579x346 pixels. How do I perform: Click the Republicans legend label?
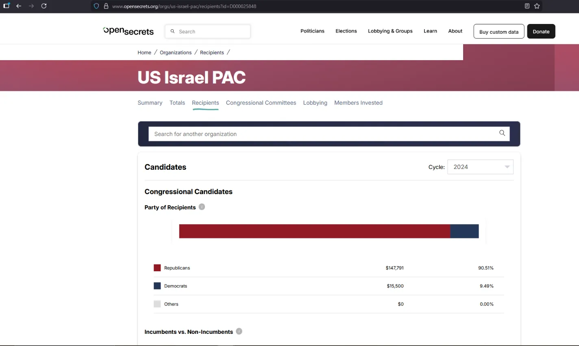pos(177,268)
